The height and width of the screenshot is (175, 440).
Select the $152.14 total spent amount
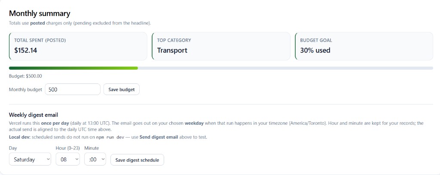point(26,50)
